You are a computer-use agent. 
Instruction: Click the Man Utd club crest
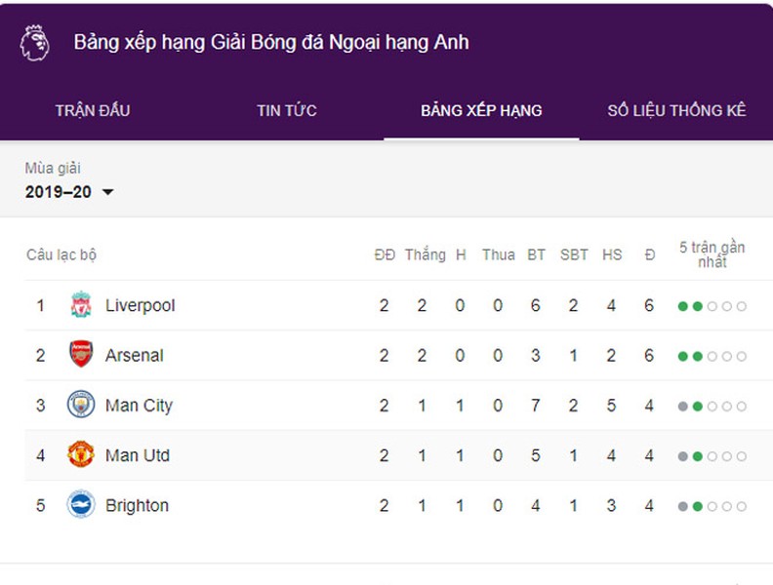click(x=81, y=454)
